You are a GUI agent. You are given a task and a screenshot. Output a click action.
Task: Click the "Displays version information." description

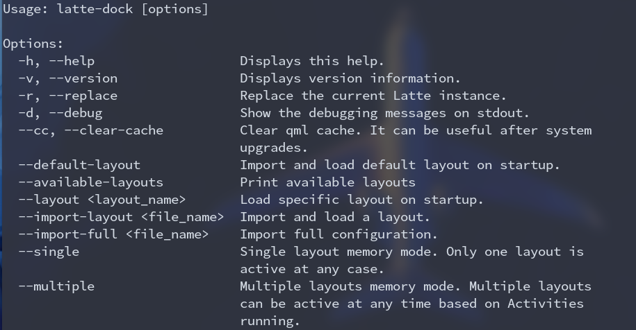click(x=350, y=78)
